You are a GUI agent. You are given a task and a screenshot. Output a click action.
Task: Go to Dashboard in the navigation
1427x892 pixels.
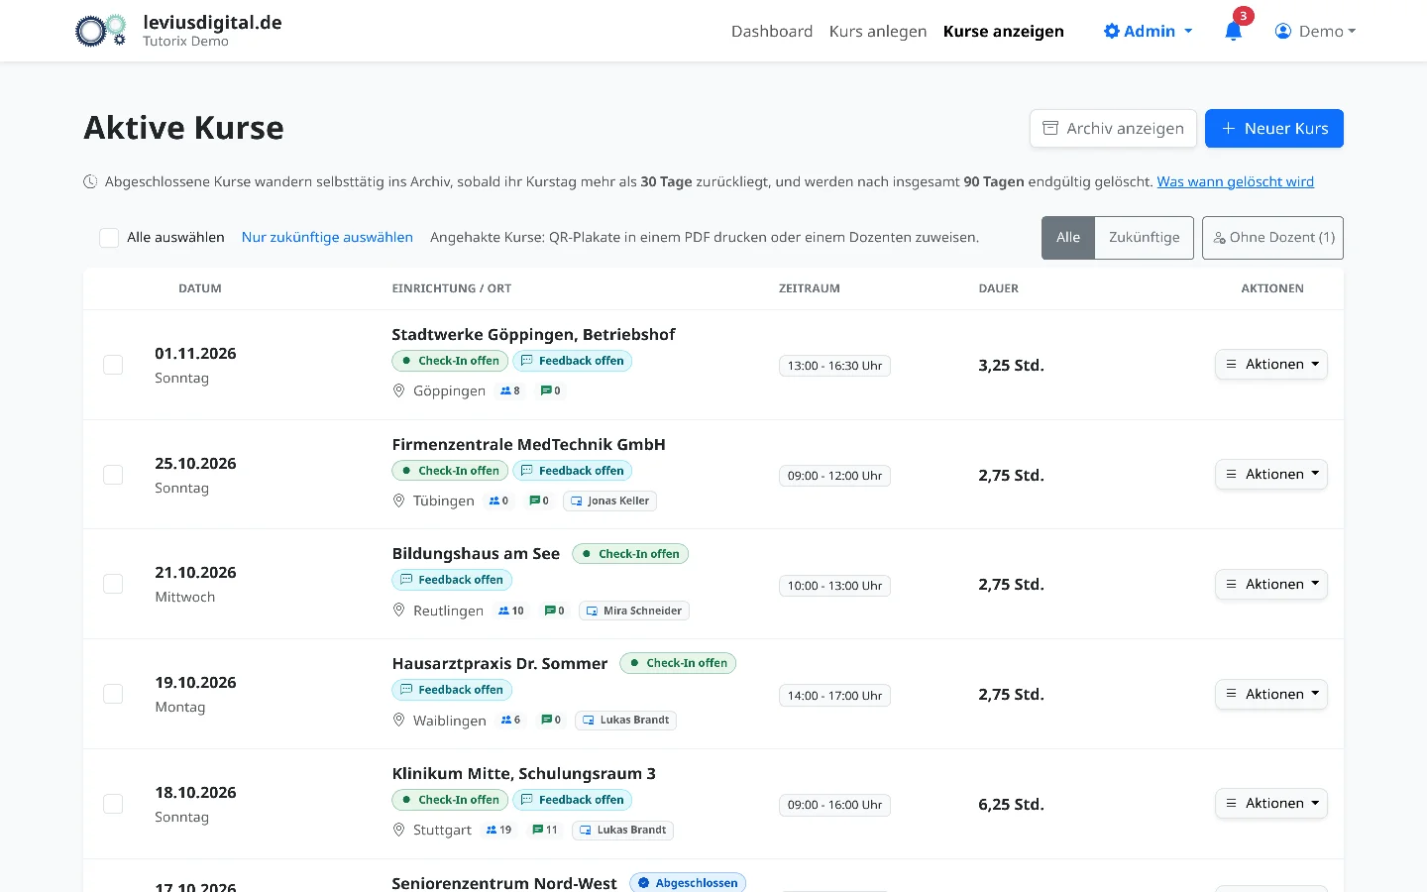[x=772, y=31]
